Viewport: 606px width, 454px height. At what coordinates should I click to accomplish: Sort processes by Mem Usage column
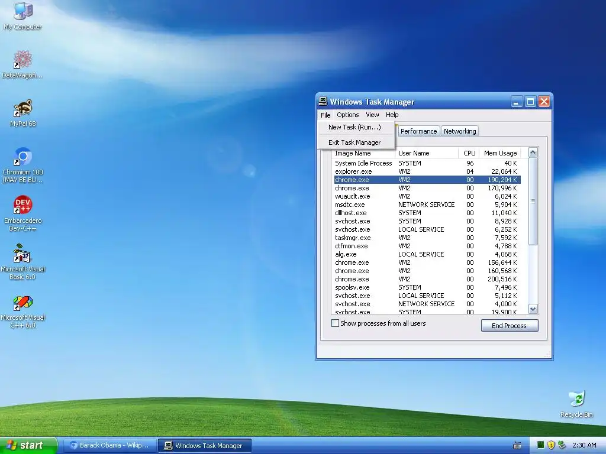pyautogui.click(x=500, y=153)
